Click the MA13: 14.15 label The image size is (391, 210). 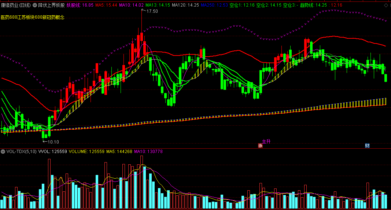[158, 5]
